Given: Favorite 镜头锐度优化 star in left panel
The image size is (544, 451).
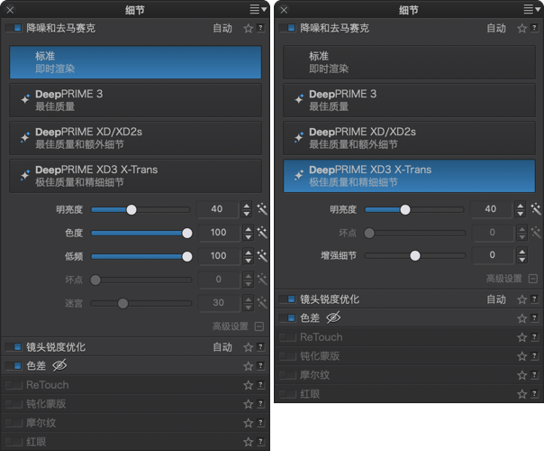Looking at the screenshot, I should click(x=248, y=347).
